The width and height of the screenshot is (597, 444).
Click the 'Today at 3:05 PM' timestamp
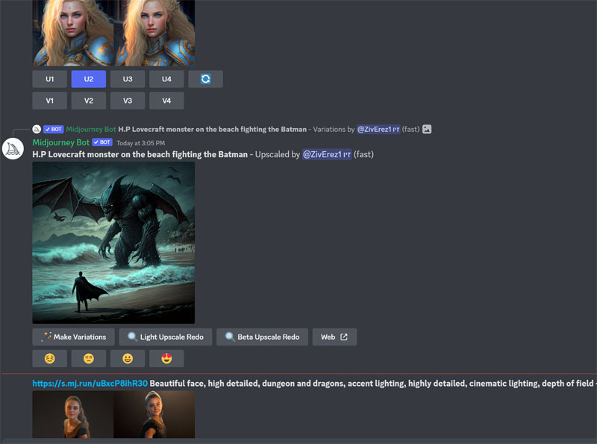point(140,143)
